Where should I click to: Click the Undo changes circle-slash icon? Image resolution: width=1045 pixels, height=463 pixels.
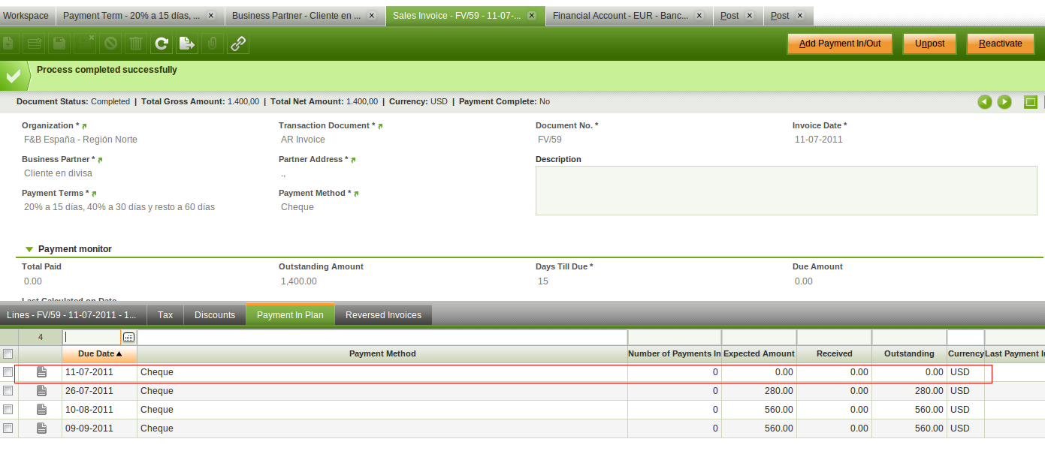[x=110, y=44]
